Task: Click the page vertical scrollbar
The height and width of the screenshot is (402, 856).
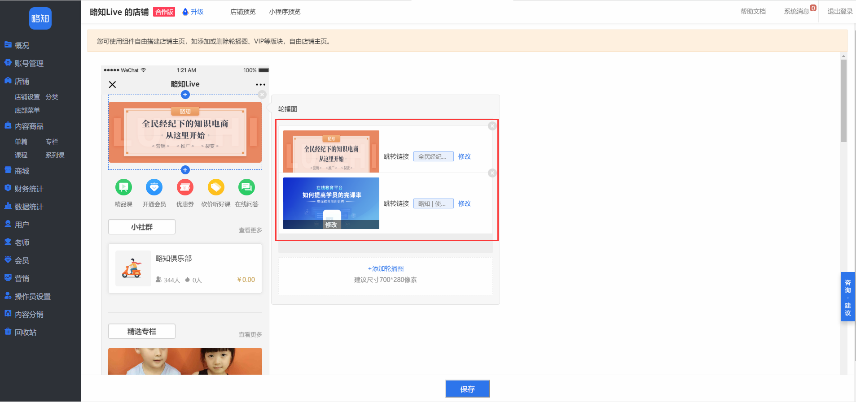Action: [844, 101]
